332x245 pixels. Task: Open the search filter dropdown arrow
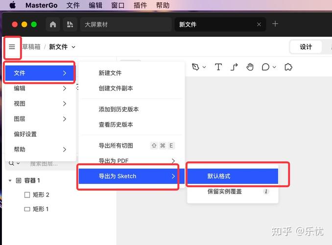18,163
